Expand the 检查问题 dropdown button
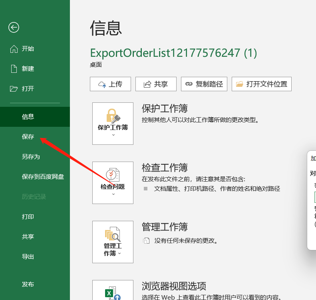Screen dimensions: 316x300 pos(113,183)
